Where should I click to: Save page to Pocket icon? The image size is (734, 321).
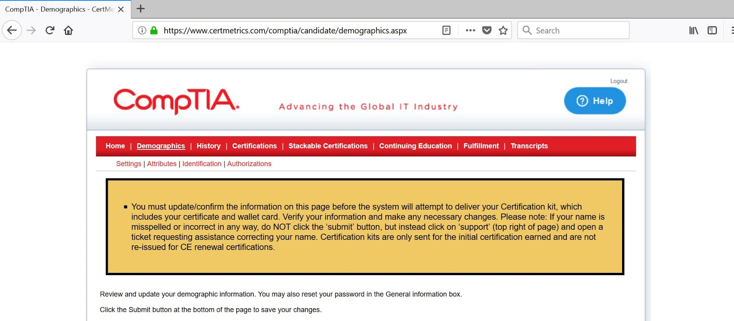tap(487, 30)
